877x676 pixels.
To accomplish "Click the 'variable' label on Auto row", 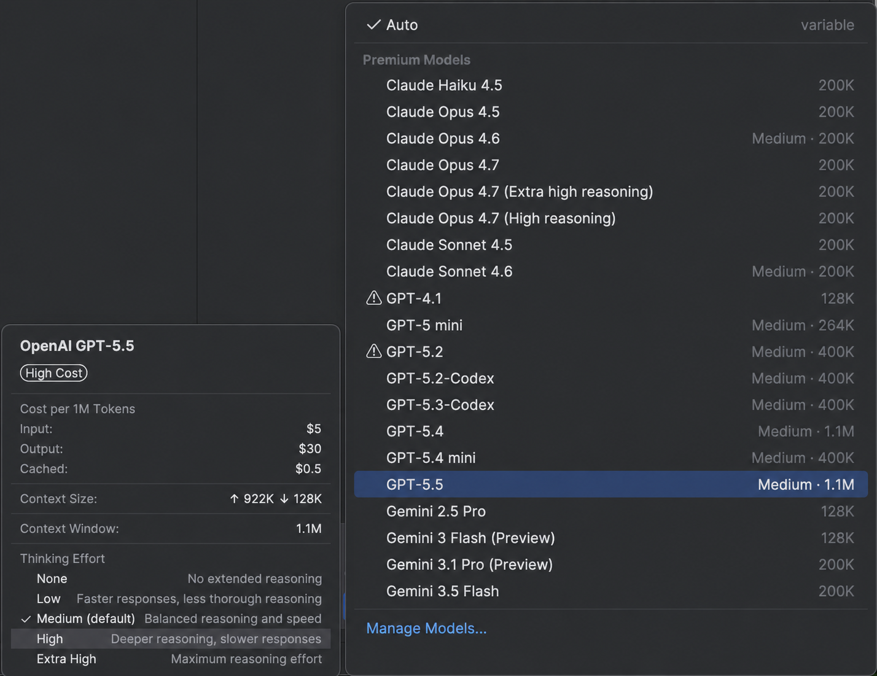I will click(827, 25).
